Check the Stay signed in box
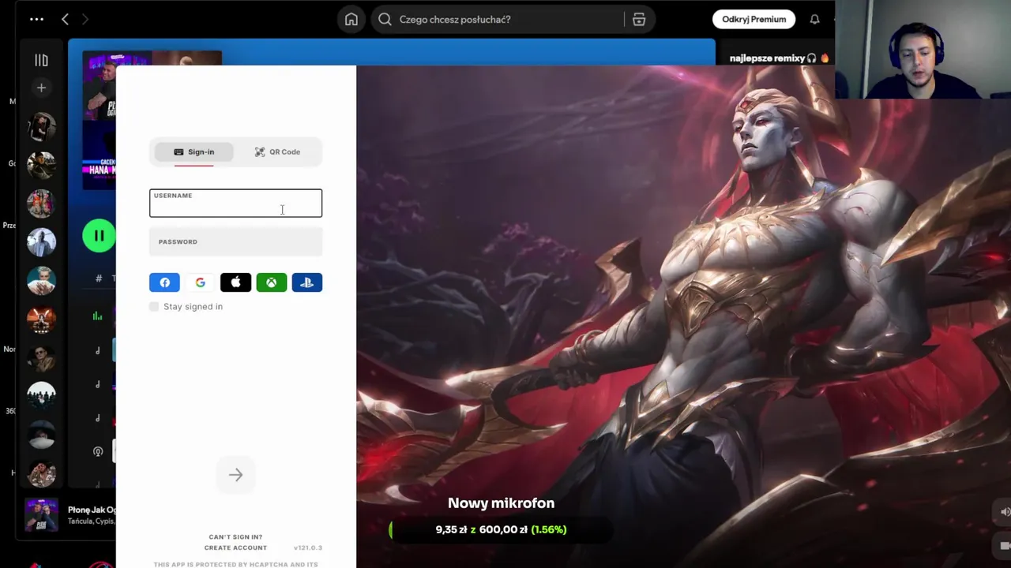Screen dimensions: 1011x568 [x=154, y=306]
